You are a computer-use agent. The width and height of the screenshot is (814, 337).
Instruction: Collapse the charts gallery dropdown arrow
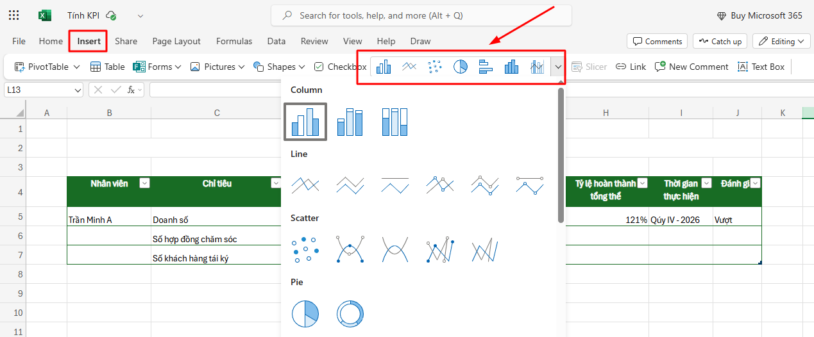point(558,67)
